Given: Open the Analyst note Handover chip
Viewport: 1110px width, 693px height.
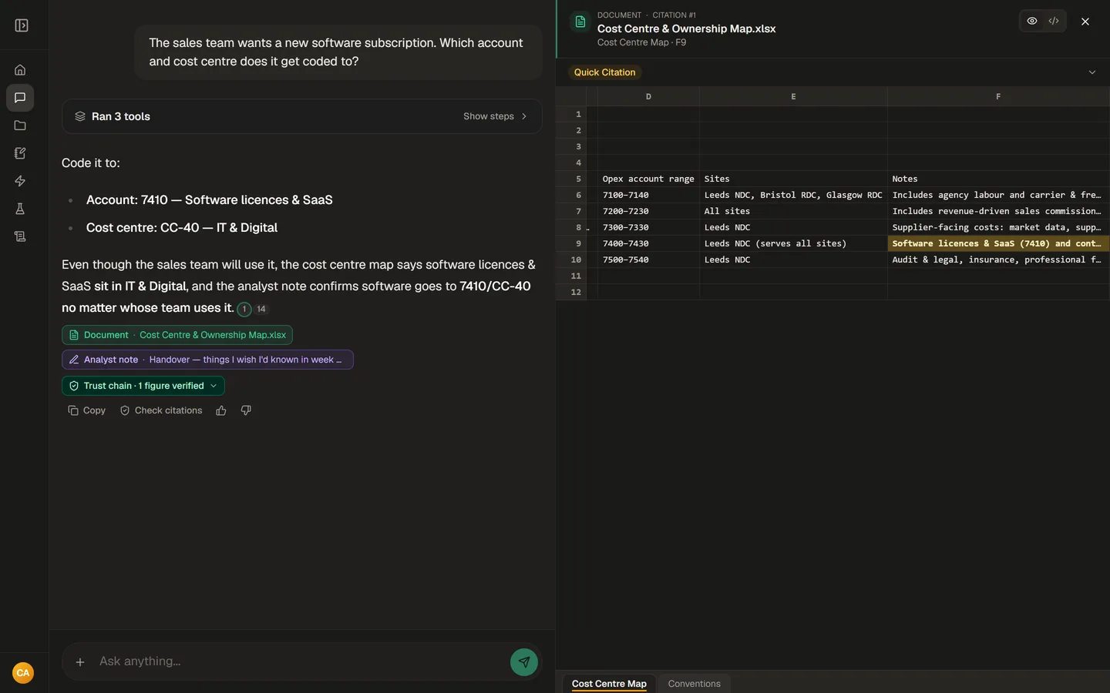Looking at the screenshot, I should point(207,360).
